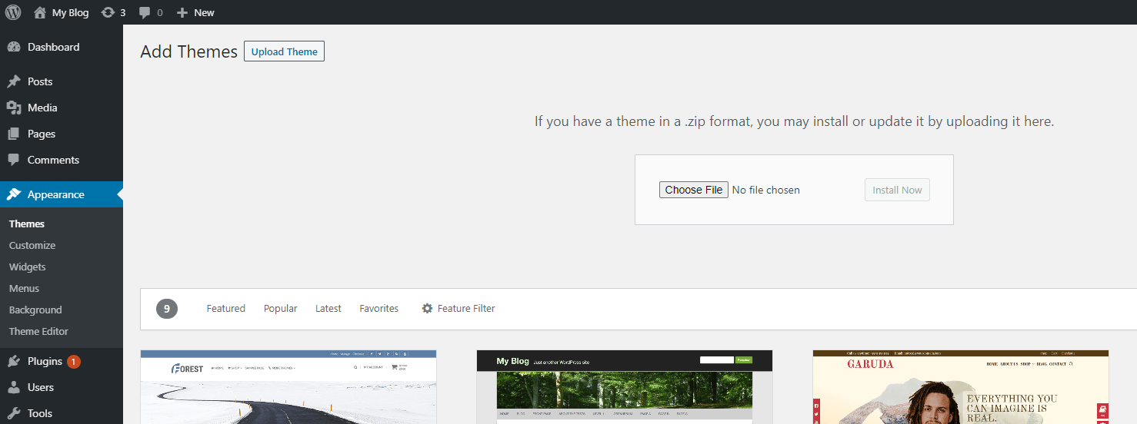Go to Media in the sidebar
This screenshot has width=1137, height=424.
point(62,108)
